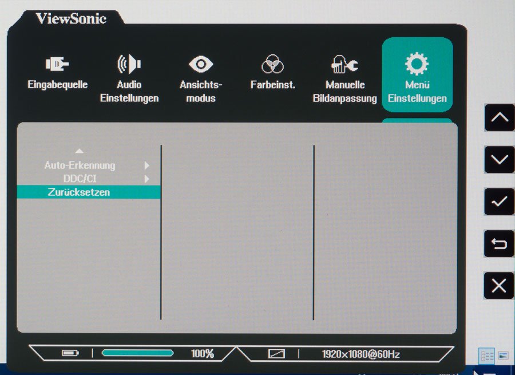Choose the highlighted Zurücksetzen entry
Screen dimensions: 515x375
coord(89,192)
